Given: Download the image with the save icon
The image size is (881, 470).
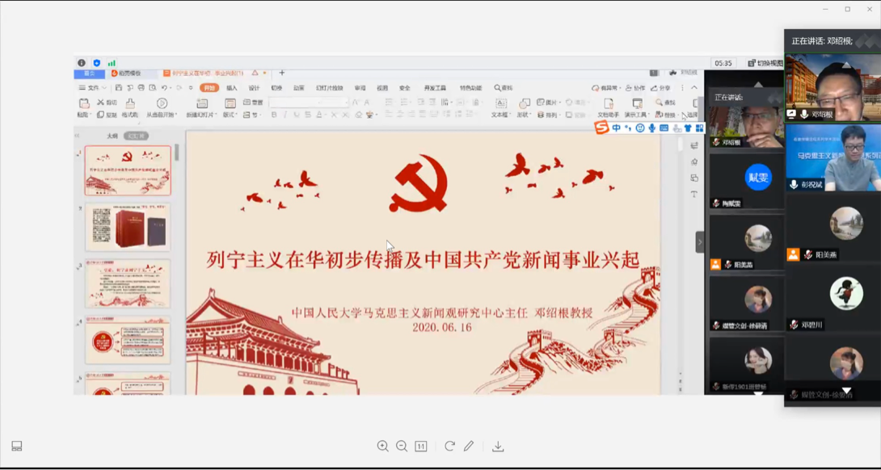Looking at the screenshot, I should point(498,447).
